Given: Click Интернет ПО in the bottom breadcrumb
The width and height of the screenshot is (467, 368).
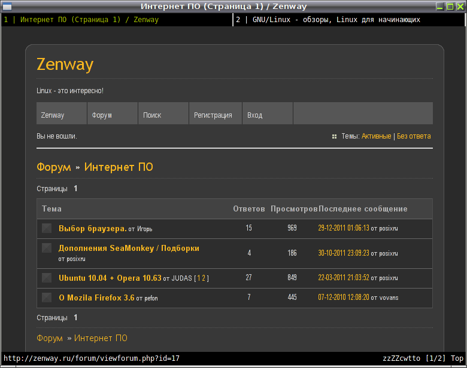Looking at the screenshot, I should (101, 338).
